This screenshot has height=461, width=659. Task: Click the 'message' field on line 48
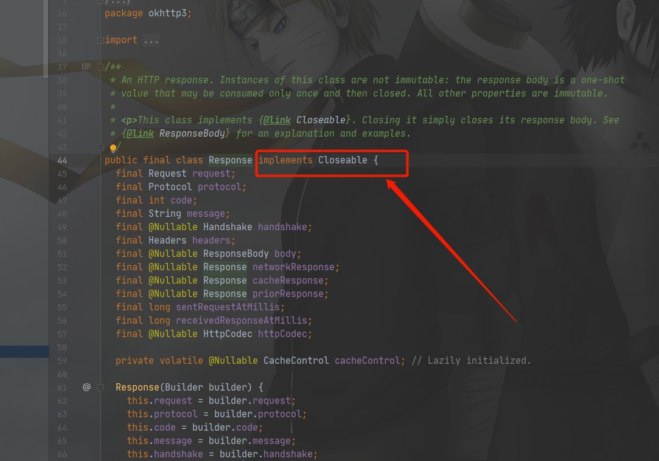206,214
